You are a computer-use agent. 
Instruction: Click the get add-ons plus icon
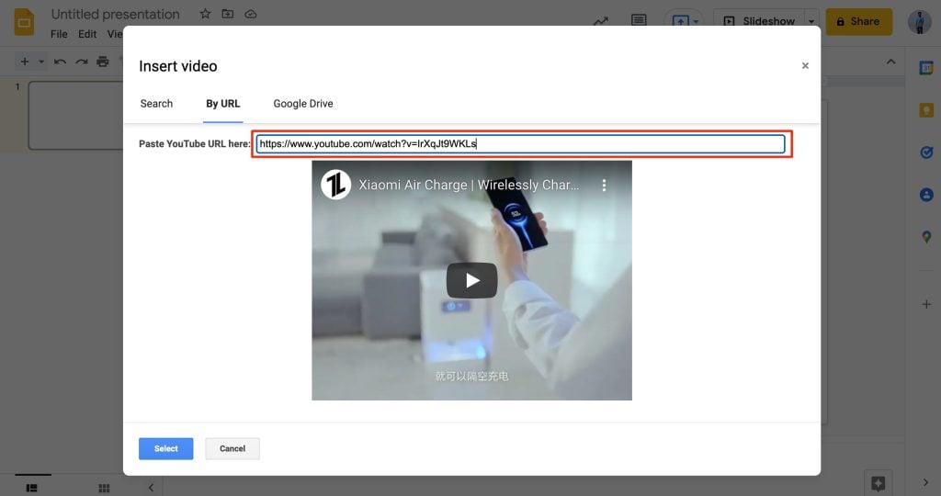tap(926, 305)
